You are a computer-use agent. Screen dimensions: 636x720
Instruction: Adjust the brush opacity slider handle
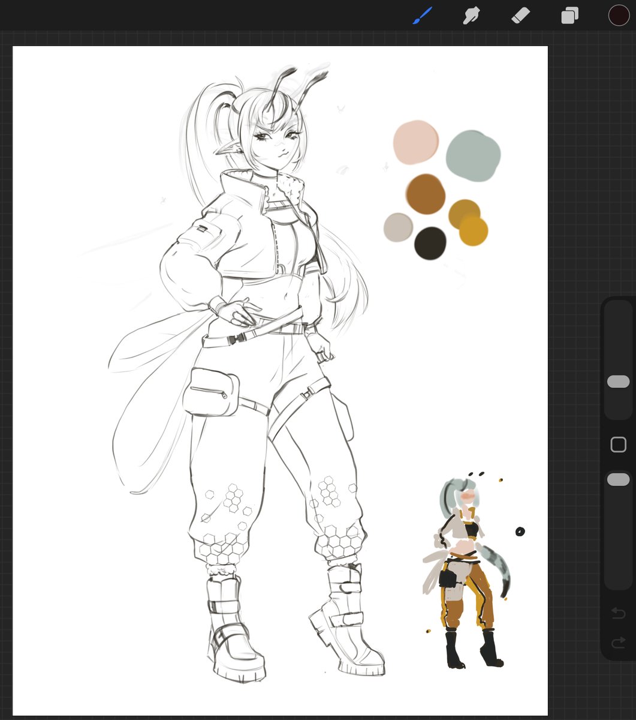618,479
